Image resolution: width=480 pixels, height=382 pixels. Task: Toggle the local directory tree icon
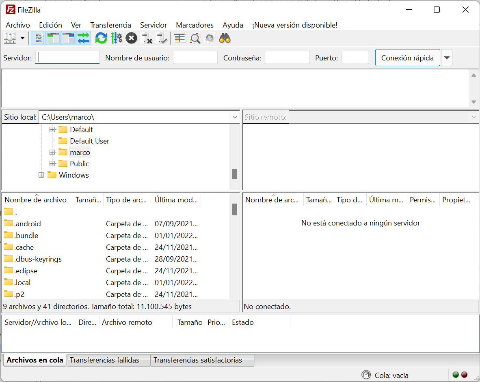point(53,38)
